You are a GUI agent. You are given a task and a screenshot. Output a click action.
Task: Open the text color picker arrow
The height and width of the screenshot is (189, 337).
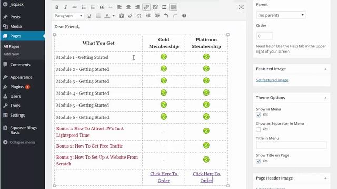click(114, 16)
